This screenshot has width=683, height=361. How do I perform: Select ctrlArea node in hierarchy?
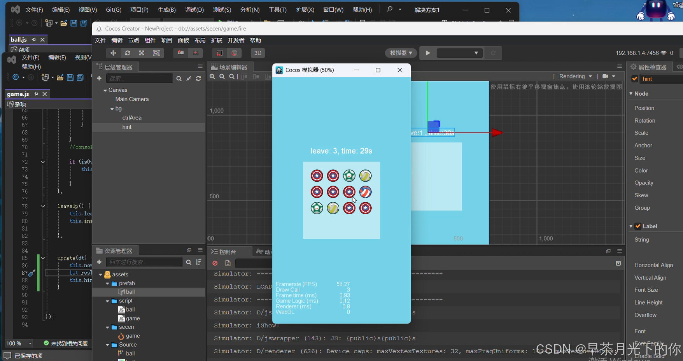(132, 117)
